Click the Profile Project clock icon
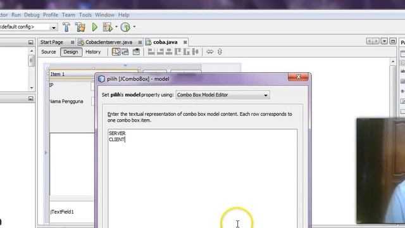 (125, 27)
